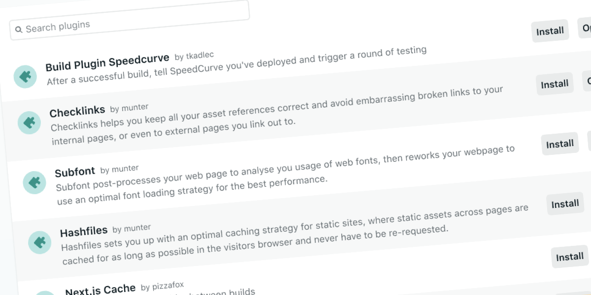
Task: Click the Checklinks plugin puzzle icon
Action: pos(30,123)
